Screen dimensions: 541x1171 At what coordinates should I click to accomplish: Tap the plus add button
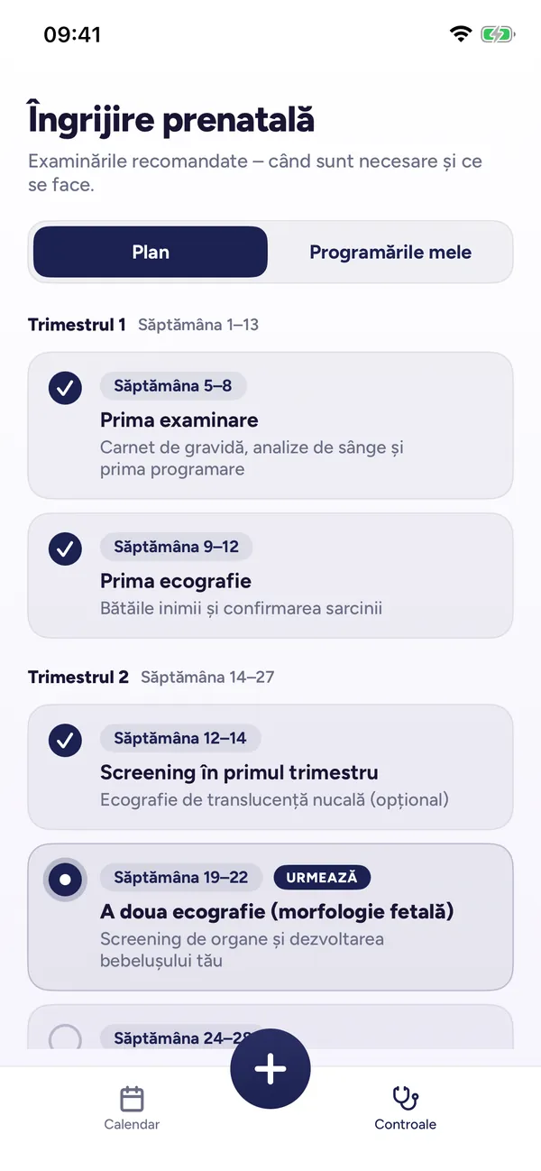[270, 1069]
